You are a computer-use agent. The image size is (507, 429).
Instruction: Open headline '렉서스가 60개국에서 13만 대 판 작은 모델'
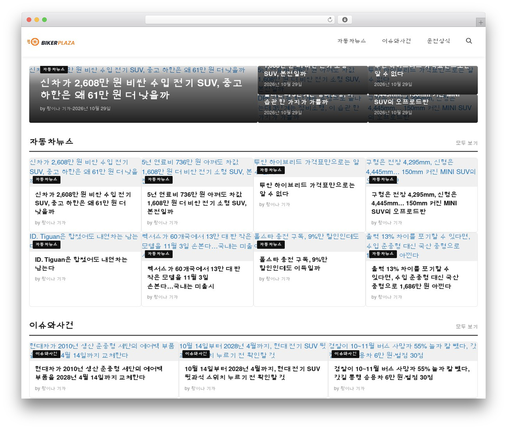click(x=194, y=277)
